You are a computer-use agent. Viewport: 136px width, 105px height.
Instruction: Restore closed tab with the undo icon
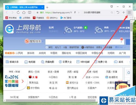point(118,12)
